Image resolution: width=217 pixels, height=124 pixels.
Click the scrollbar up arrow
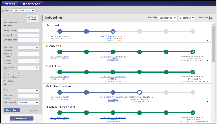click(x=213, y=25)
